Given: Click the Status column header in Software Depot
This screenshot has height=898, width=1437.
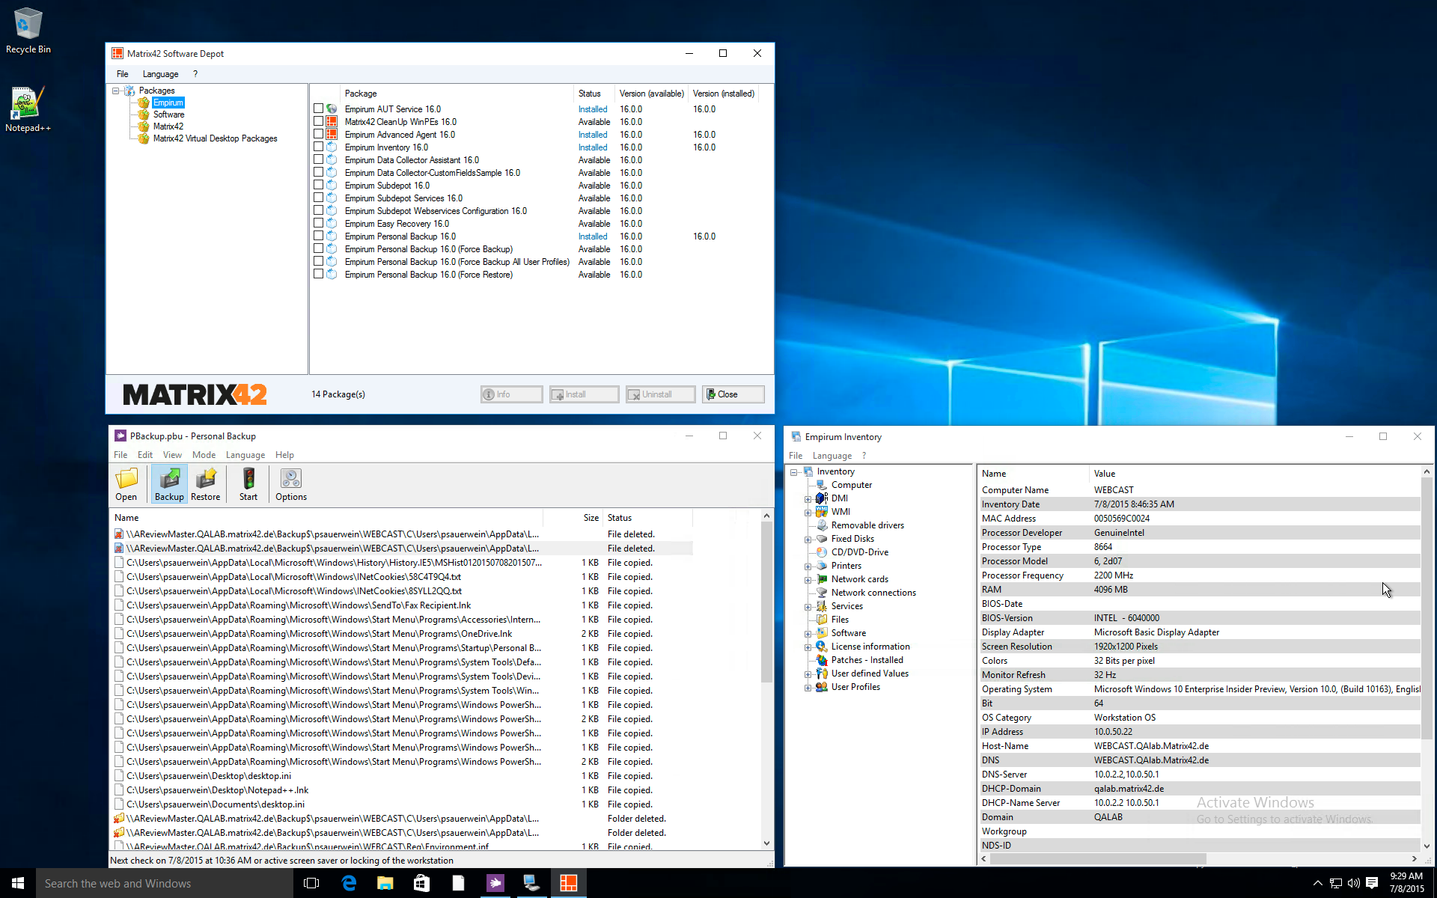Looking at the screenshot, I should pyautogui.click(x=594, y=94).
